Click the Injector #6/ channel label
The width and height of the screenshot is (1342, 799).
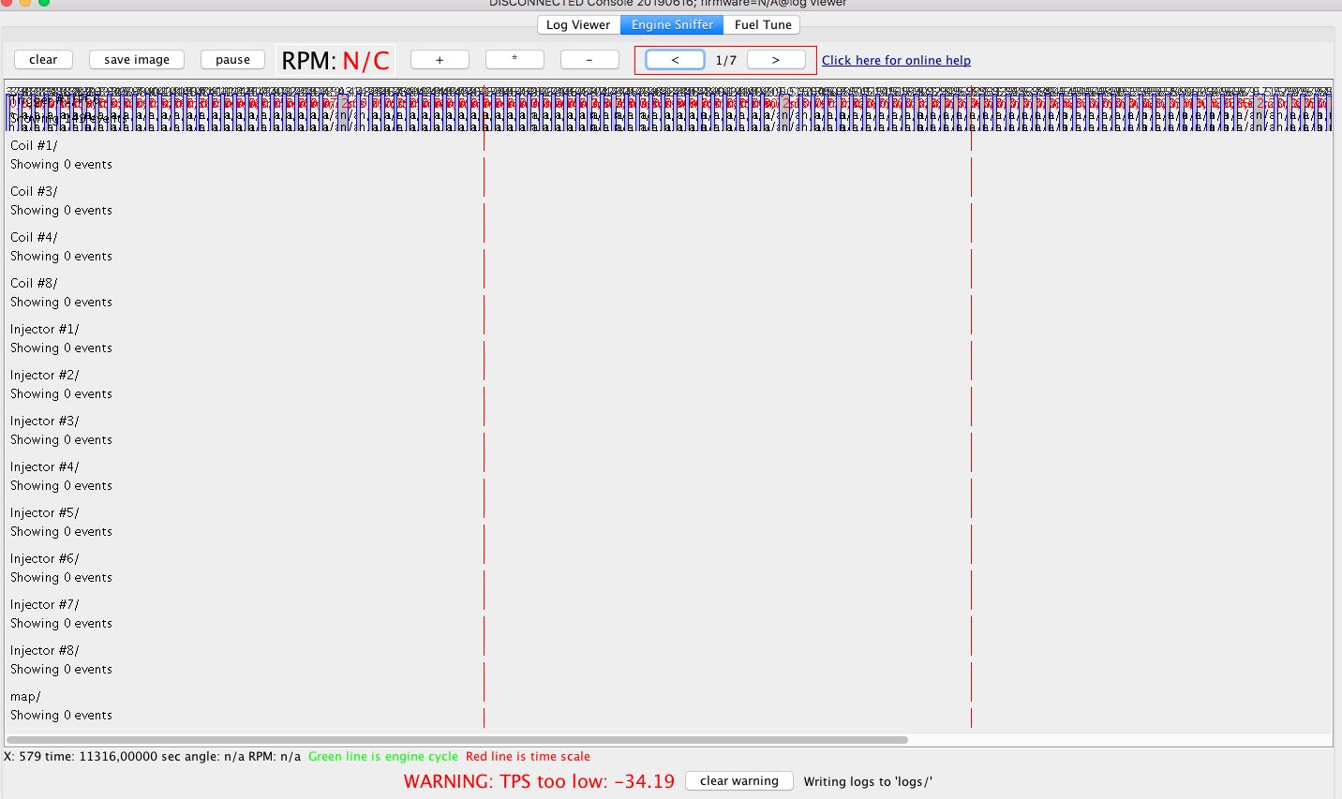pyautogui.click(x=45, y=558)
